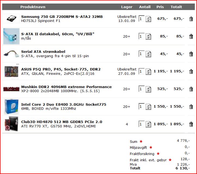This screenshot has width=197, height=174.
Task: Focus quantity field for S-ATA II datakabel
Action: click(142, 36)
